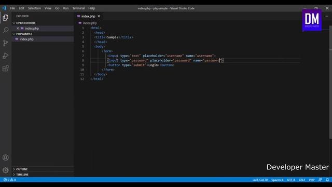Click index.php in the breadcrumb bar
Image resolution: width=332 pixels, height=187 pixels.
pos(90,23)
